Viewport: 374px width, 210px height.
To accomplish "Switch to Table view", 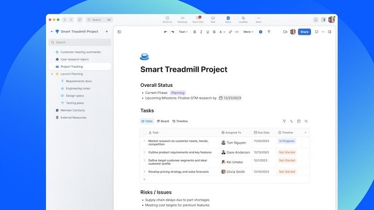I will (x=147, y=121).
